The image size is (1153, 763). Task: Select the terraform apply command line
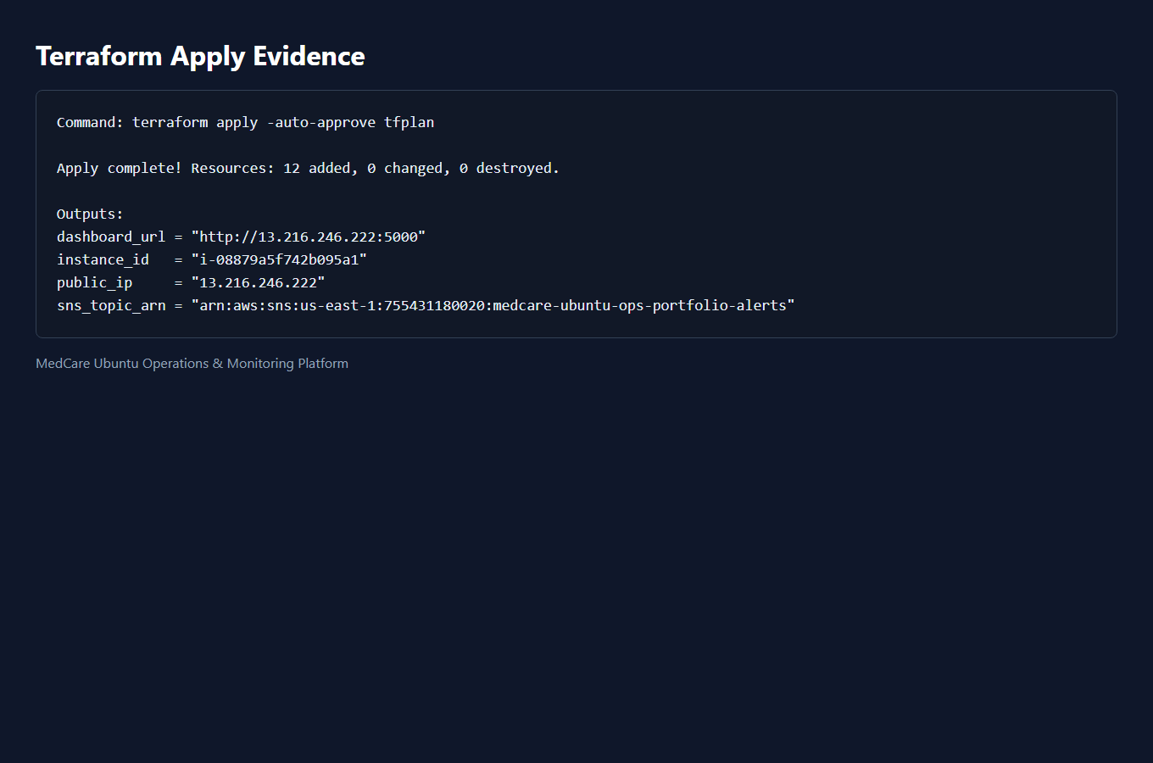coord(245,122)
